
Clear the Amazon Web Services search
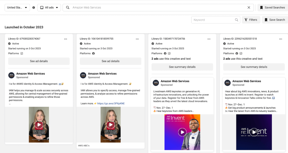[x=249, y=8]
